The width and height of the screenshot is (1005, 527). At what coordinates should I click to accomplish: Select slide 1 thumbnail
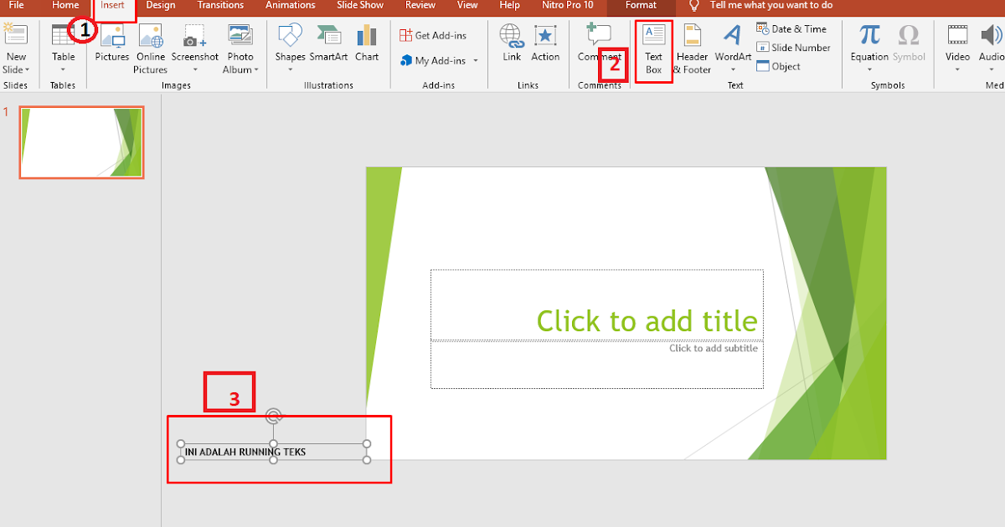click(81, 142)
